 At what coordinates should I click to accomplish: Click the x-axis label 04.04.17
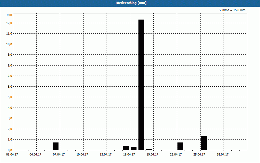coord(35,155)
